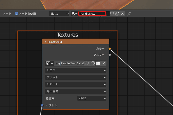
Task: Open the フラット projection dropdown
Action: [x=76, y=77]
